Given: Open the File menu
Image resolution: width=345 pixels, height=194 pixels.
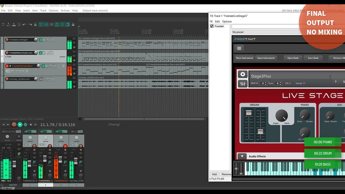Looking at the screenshot, I should [3, 11].
